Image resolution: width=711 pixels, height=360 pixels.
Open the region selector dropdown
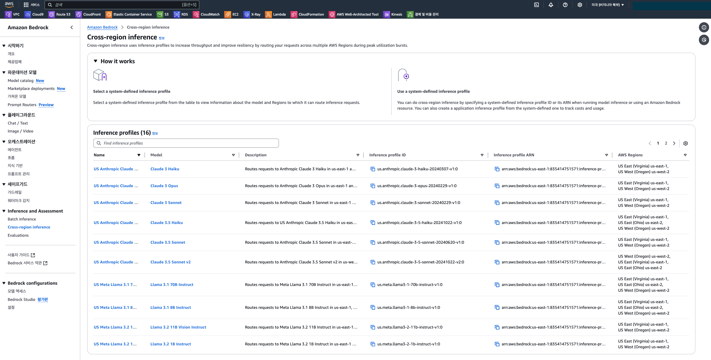tap(608, 5)
